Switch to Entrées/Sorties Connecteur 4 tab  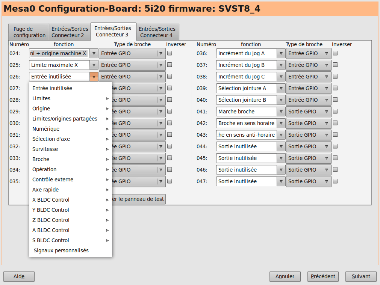157,32
